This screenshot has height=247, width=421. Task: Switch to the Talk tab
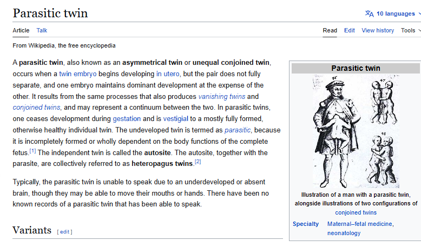[x=42, y=31]
